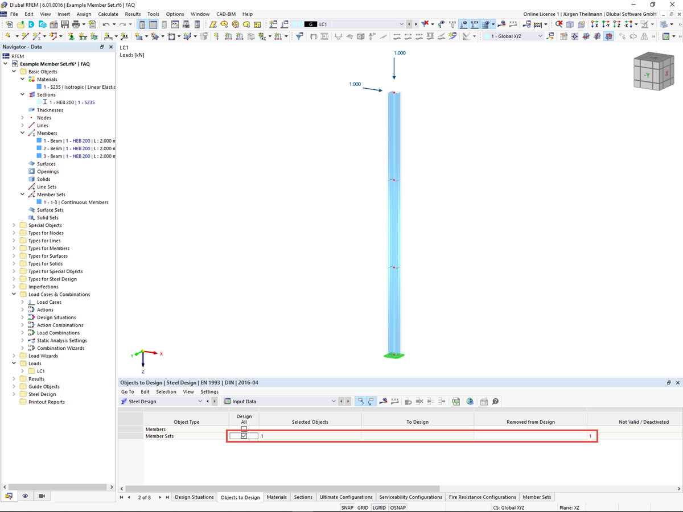Click the eye visibility icon below the navigator
The height and width of the screenshot is (512, 683).
tap(25, 496)
